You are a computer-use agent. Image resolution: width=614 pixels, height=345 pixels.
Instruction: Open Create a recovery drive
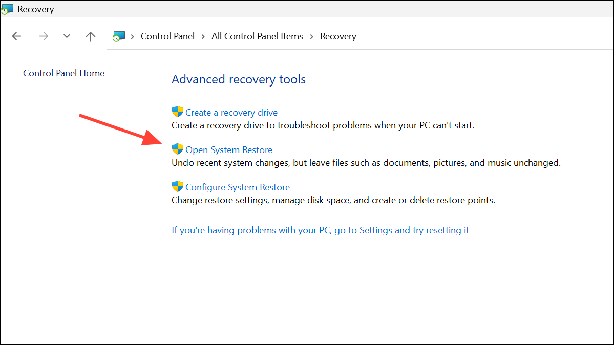coord(231,112)
